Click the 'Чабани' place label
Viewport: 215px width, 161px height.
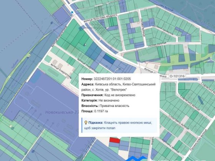click(x=15, y=64)
